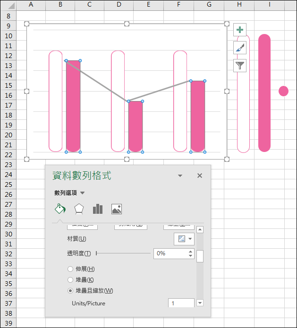This screenshot has width=297, height=328.
Task: Select Series Options bar chart tab
Action: tap(98, 209)
